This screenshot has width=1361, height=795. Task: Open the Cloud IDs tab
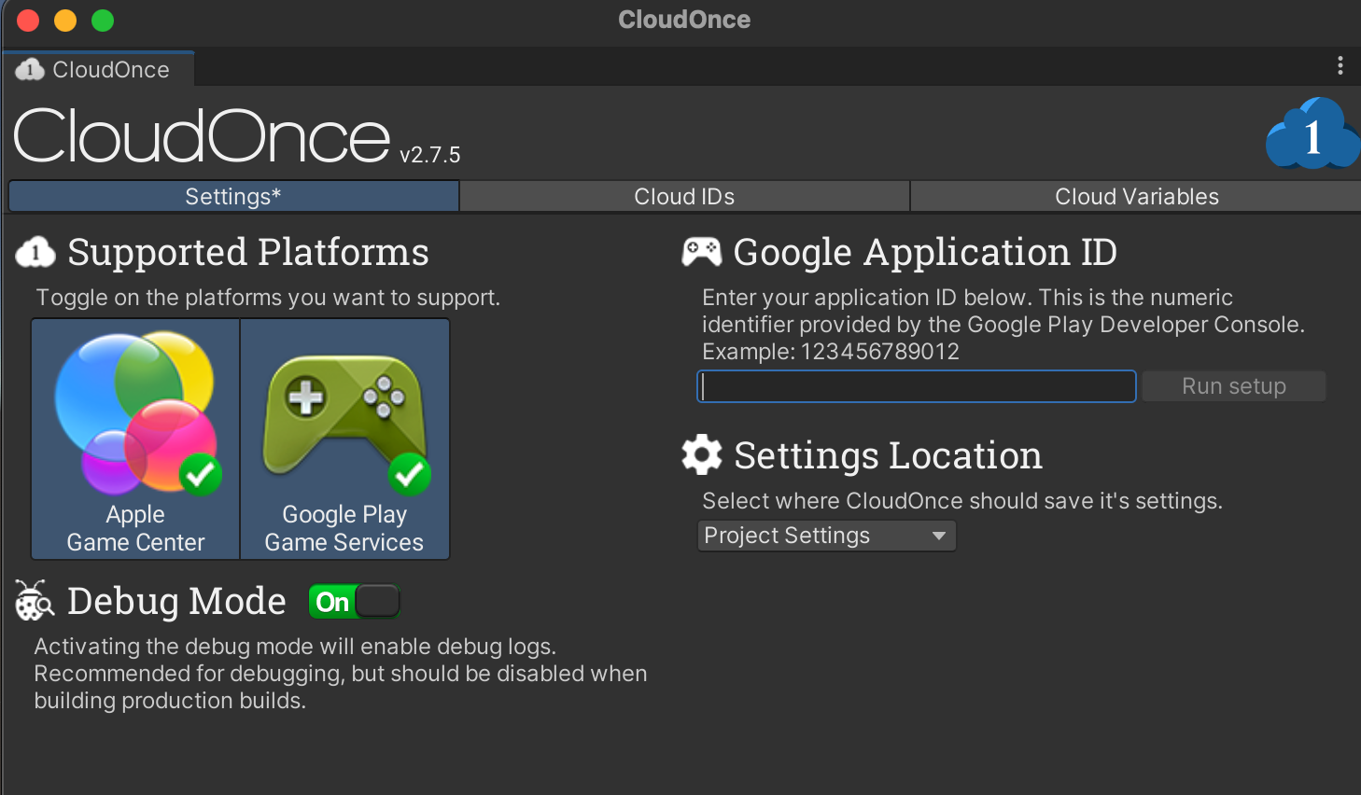[x=684, y=197]
